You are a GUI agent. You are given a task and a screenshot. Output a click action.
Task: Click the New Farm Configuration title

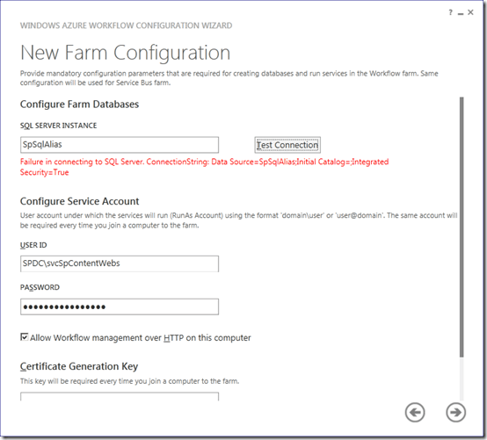(125, 53)
